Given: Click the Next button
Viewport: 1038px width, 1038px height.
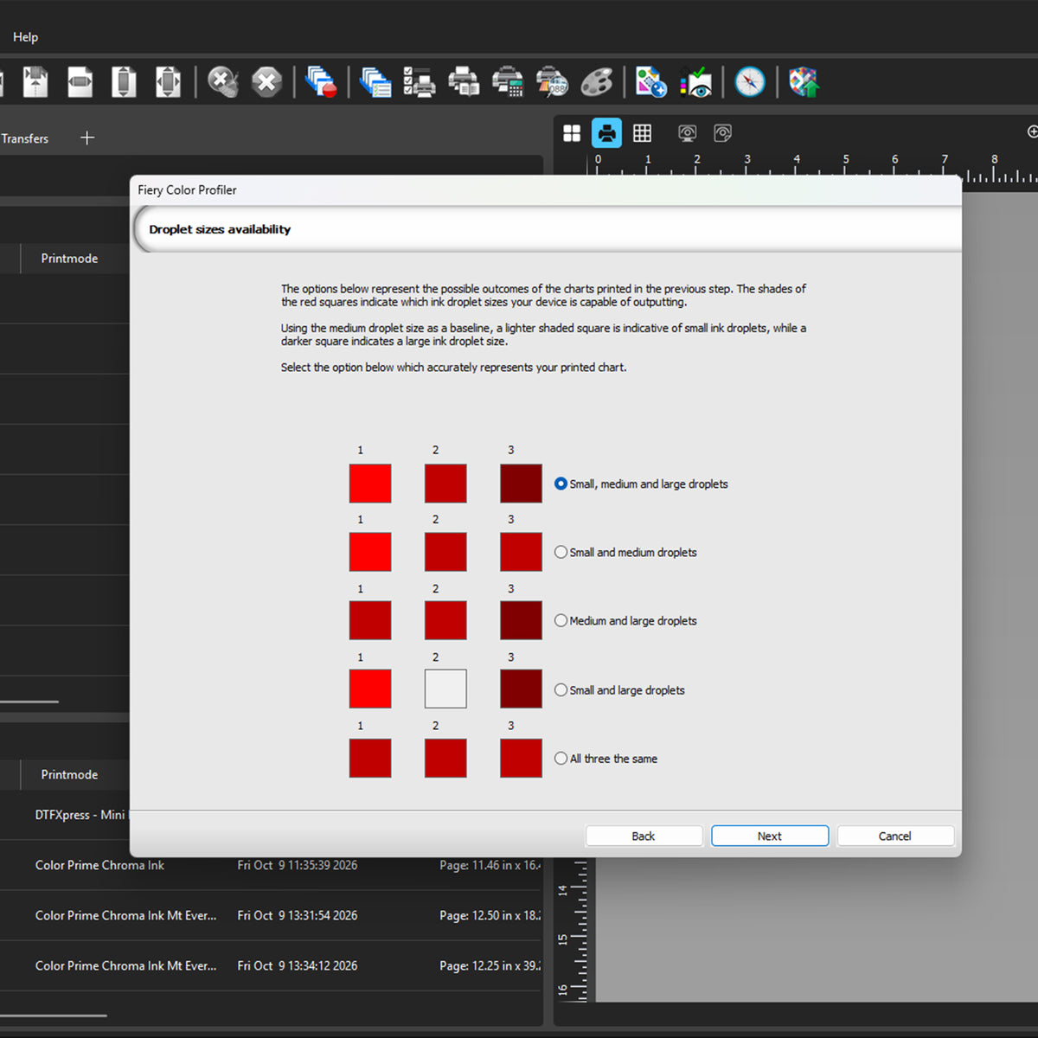Looking at the screenshot, I should coord(770,836).
